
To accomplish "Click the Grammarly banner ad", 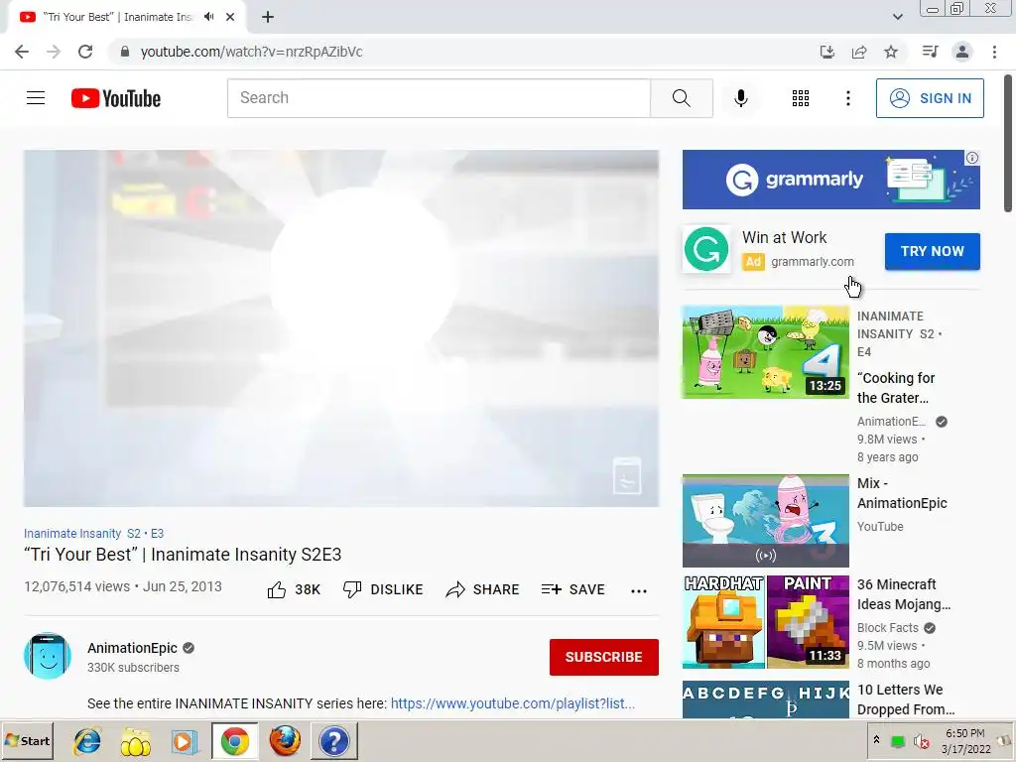I will click(830, 180).
